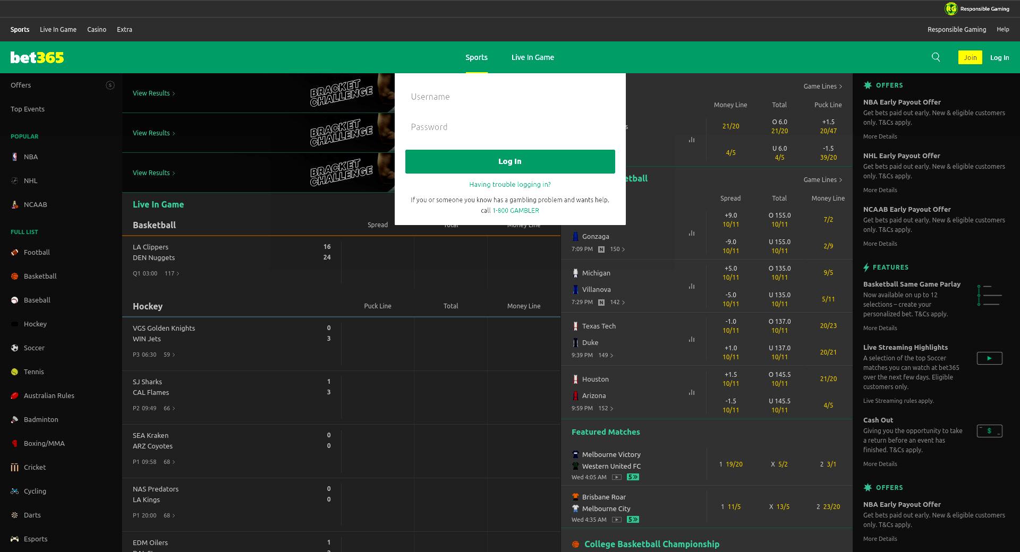Image resolution: width=1020 pixels, height=552 pixels.
Task: Select the Baseball icon in sidebar
Action: 15,300
